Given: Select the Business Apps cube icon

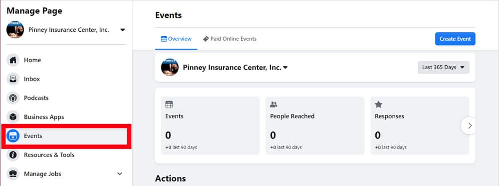Looking at the screenshot, I should [13, 117].
